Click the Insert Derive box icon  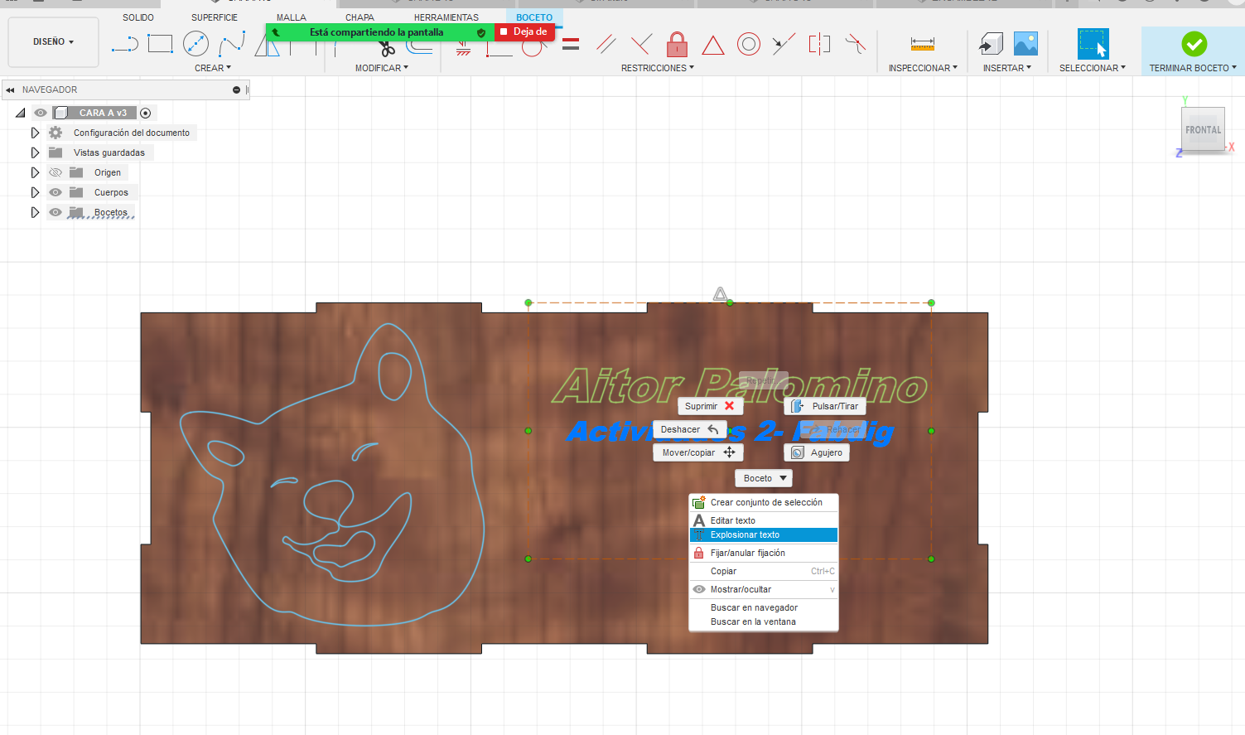[991, 44]
